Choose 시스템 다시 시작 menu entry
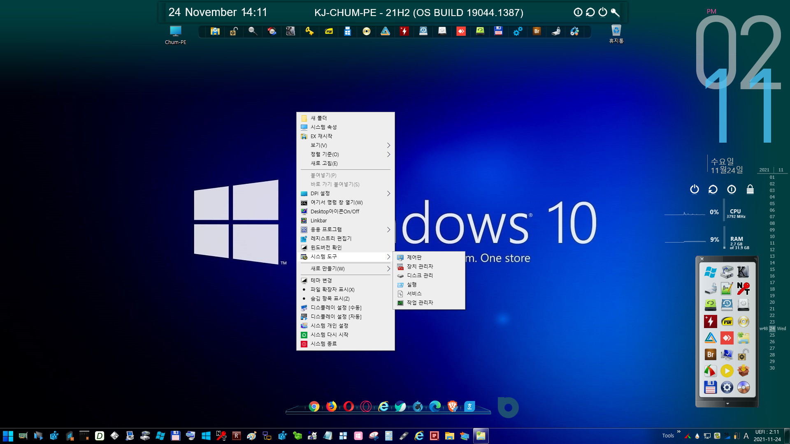 [346, 335]
